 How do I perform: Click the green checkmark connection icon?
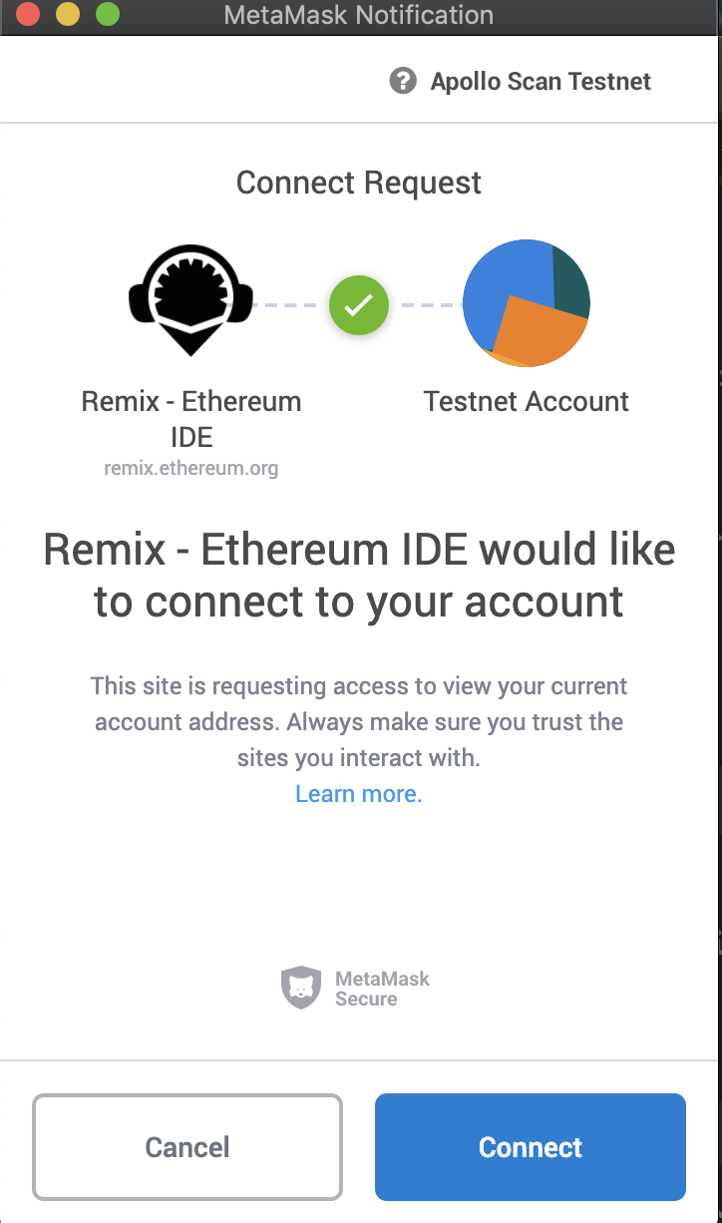coord(359,303)
